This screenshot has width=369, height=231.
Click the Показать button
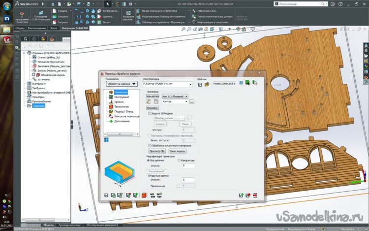(152, 107)
